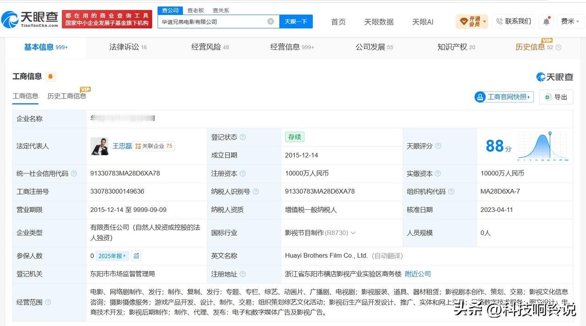The height and width of the screenshot is (326, 586).
Task: Click the help icon next to 登记状态
Action: 243,137
